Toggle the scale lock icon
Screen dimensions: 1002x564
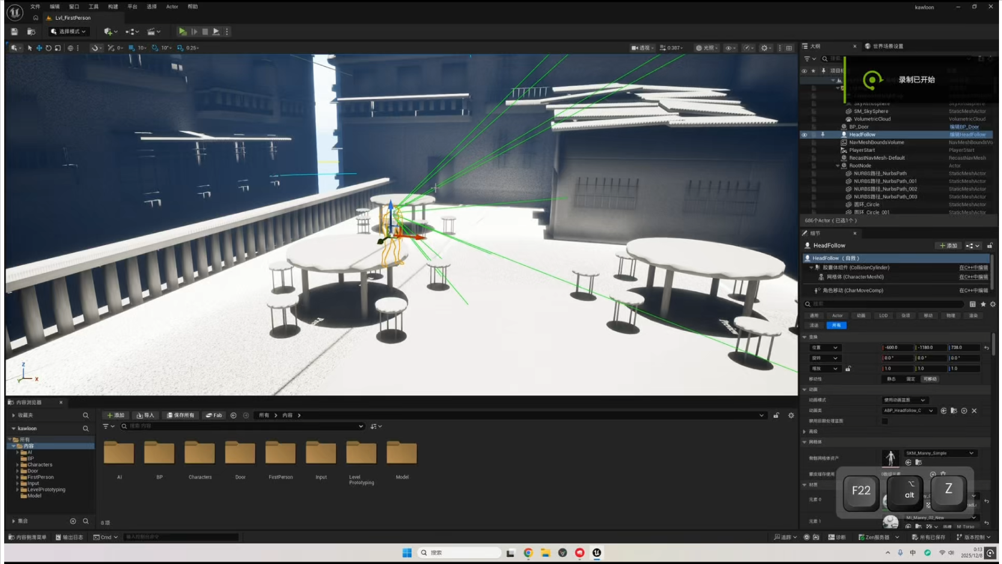[848, 368]
